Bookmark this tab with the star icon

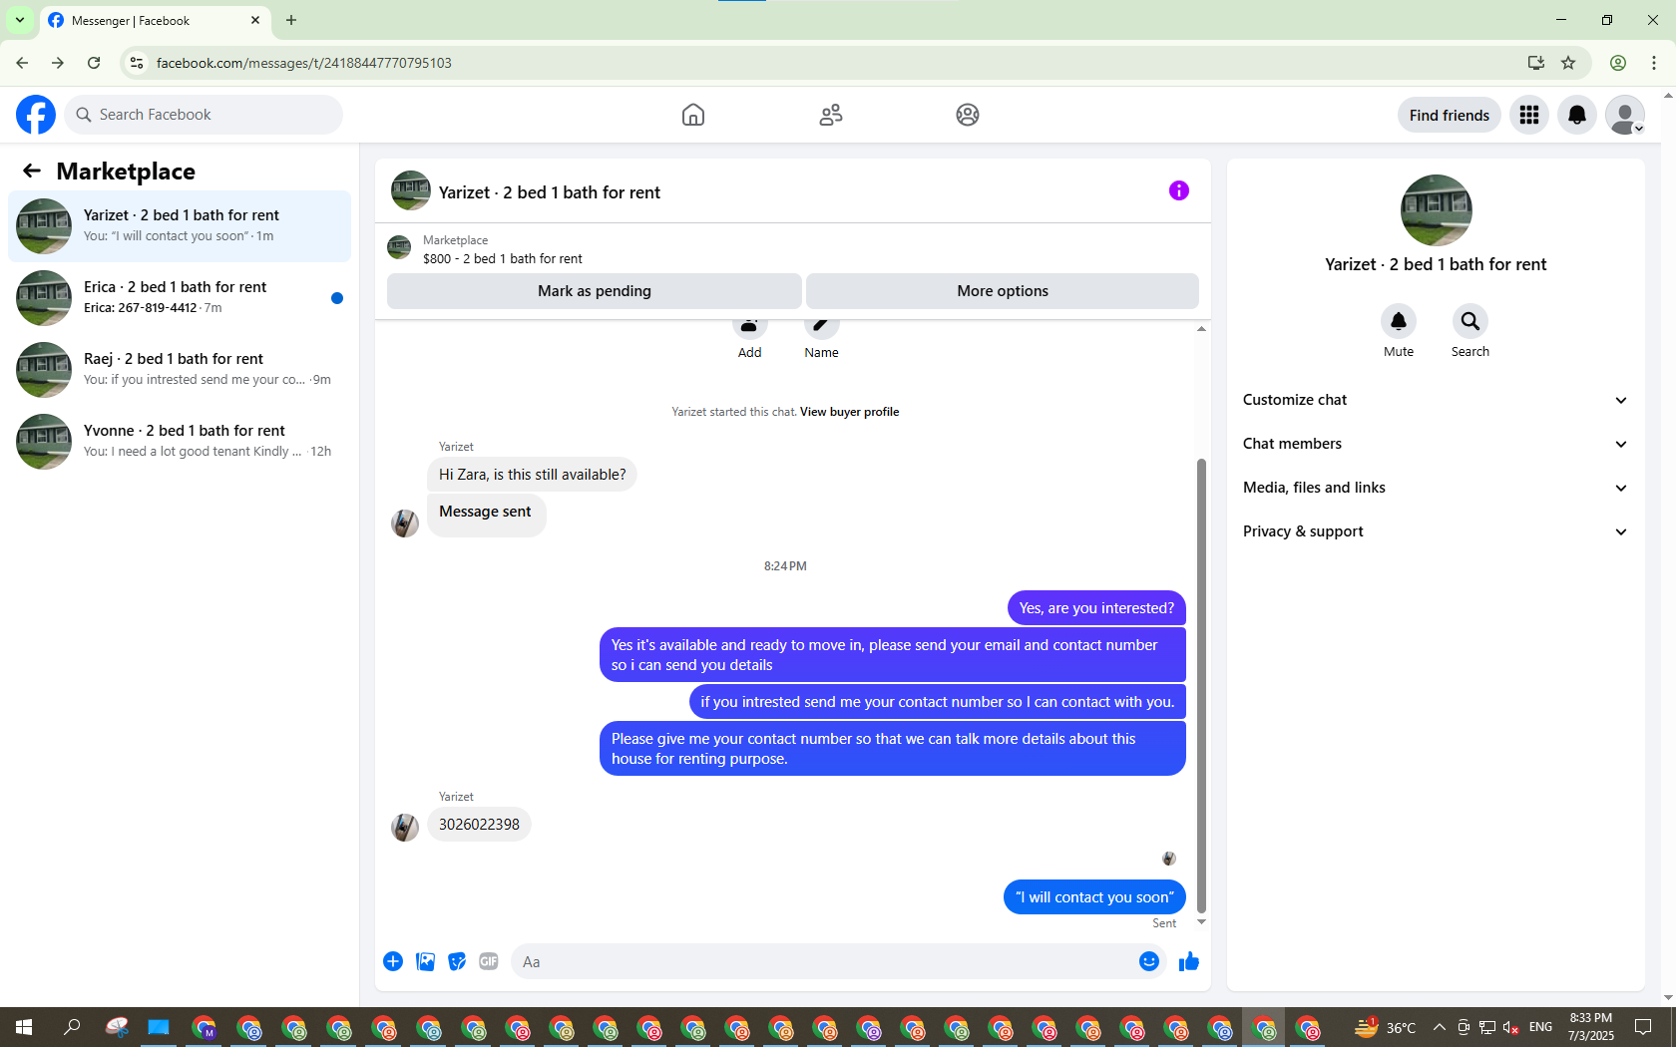[1568, 63]
